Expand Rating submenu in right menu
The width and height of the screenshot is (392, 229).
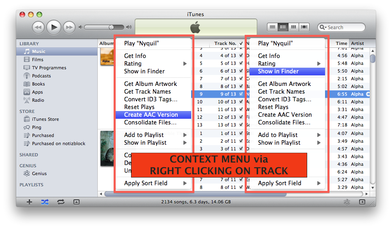click(x=287, y=63)
